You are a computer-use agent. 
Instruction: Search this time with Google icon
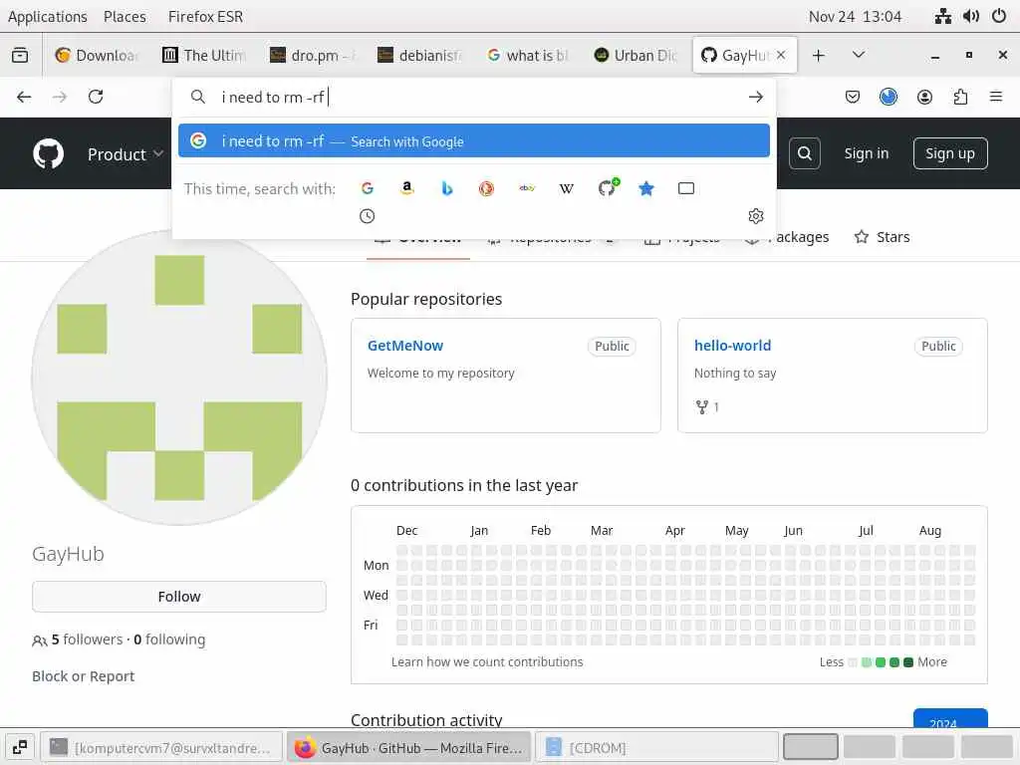click(x=367, y=188)
